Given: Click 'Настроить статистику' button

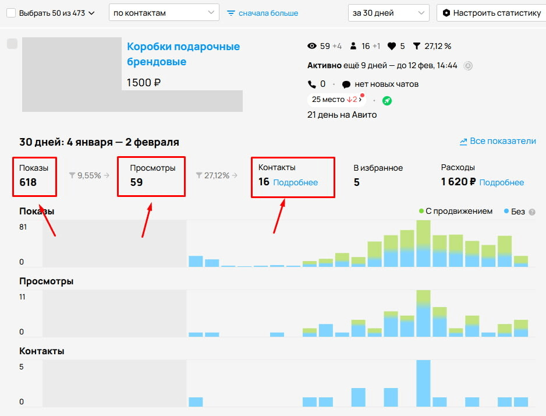Looking at the screenshot, I should [491, 13].
